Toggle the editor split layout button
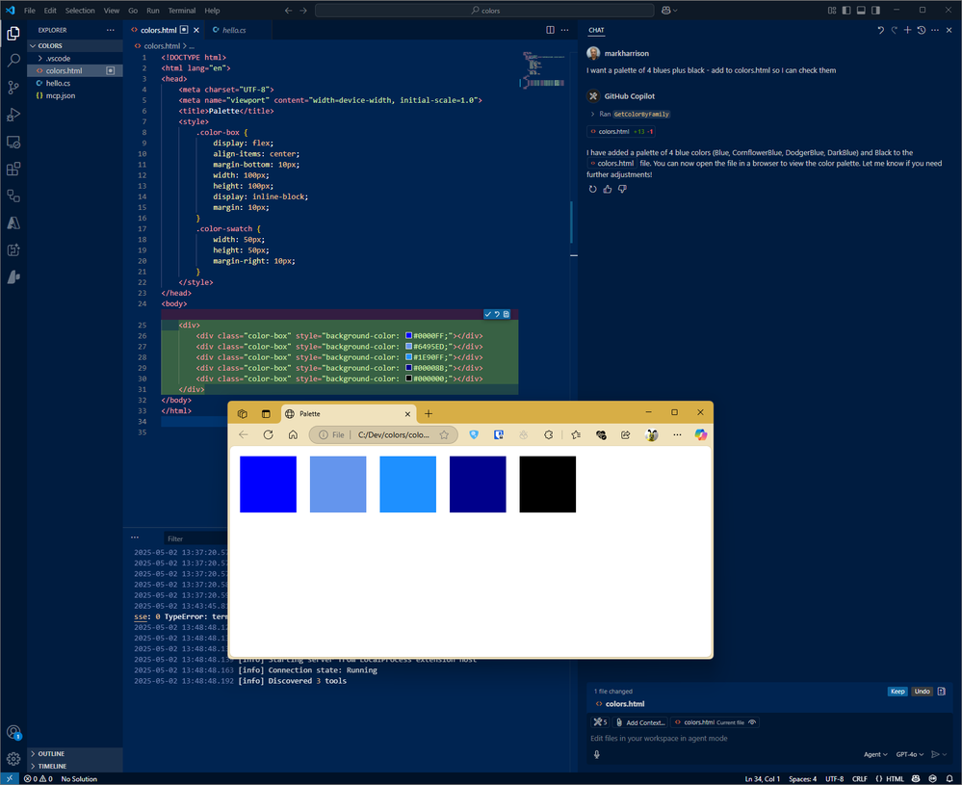This screenshot has width=962, height=785. [x=550, y=30]
